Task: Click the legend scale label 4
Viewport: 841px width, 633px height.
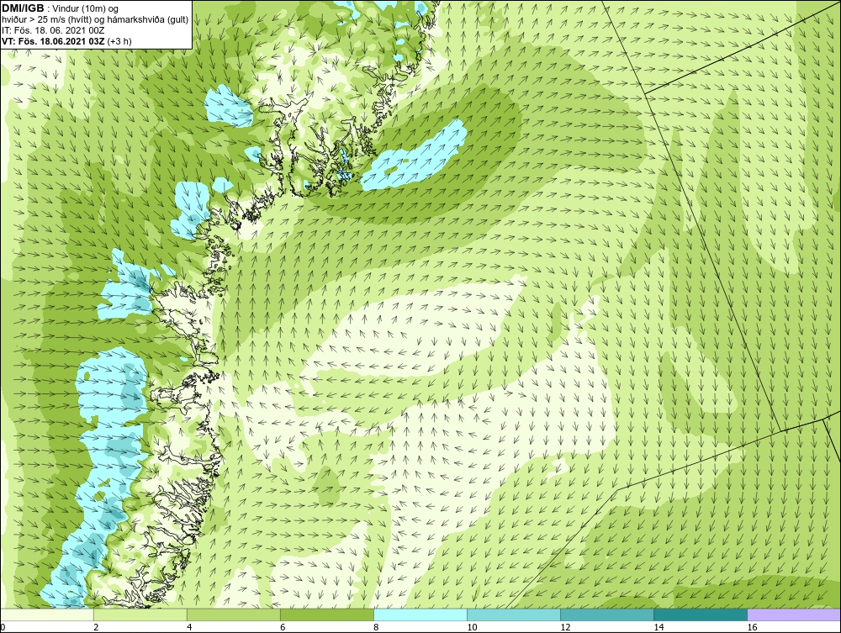Action: click(189, 627)
